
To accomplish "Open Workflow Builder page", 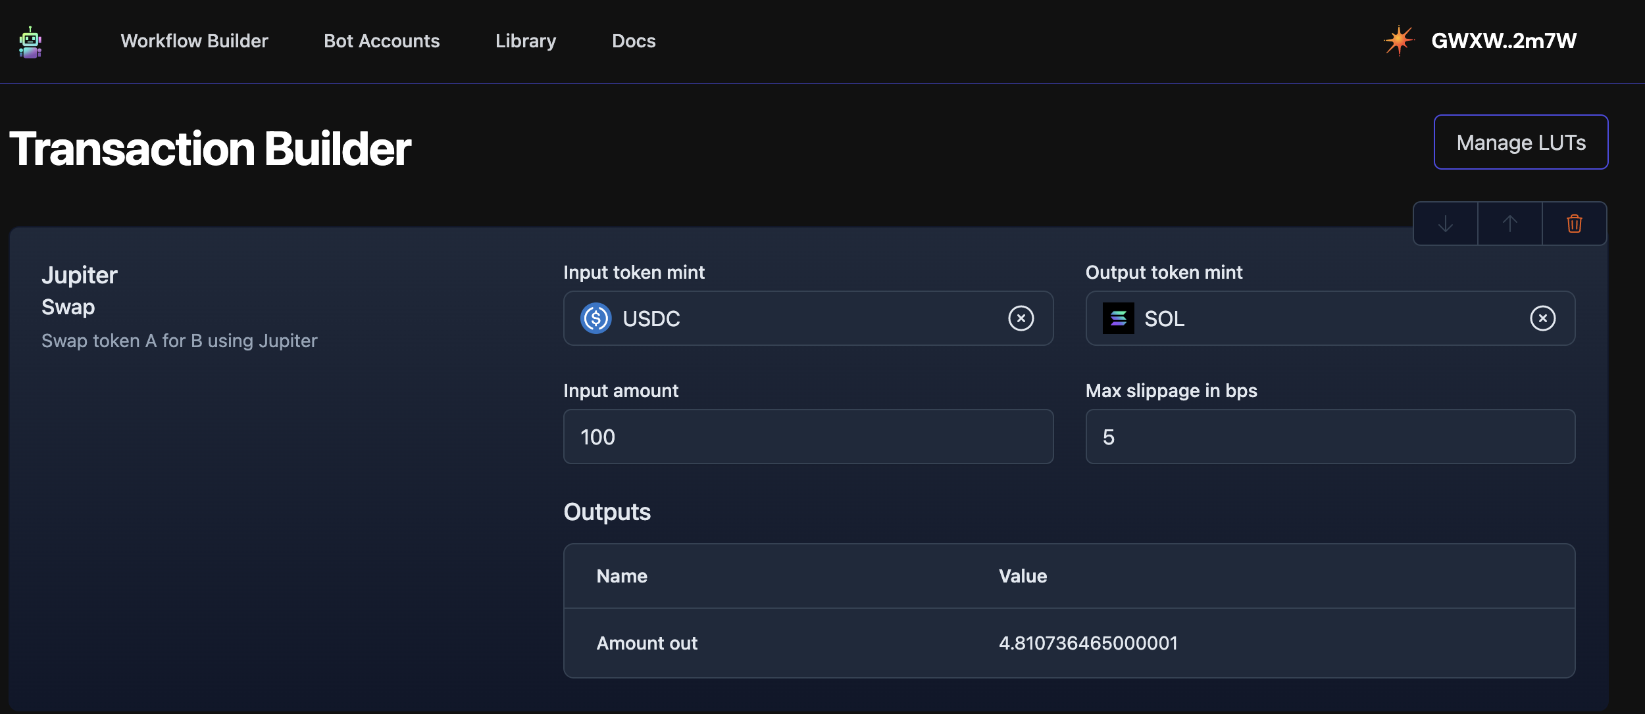I will point(194,41).
